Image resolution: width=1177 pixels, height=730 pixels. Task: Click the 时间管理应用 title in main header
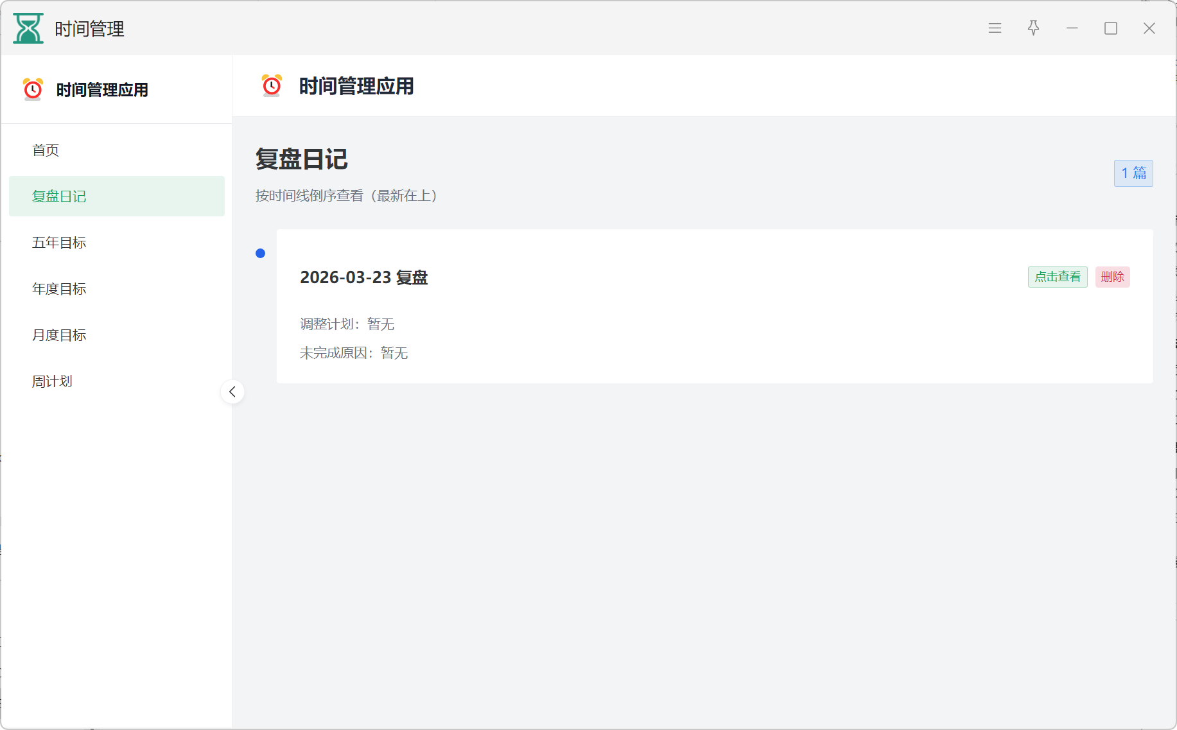click(356, 86)
